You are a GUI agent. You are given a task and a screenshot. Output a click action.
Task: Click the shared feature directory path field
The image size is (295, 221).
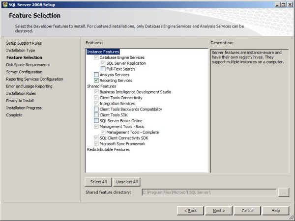point(208,193)
